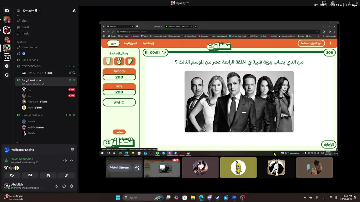Click the pop-out stream icon beside Watch Stream
Screen dimensions: 360x202
coord(137,167)
